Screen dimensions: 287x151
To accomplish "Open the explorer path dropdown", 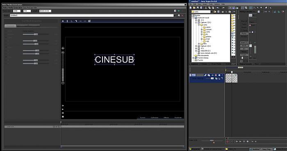I will 212,12.
